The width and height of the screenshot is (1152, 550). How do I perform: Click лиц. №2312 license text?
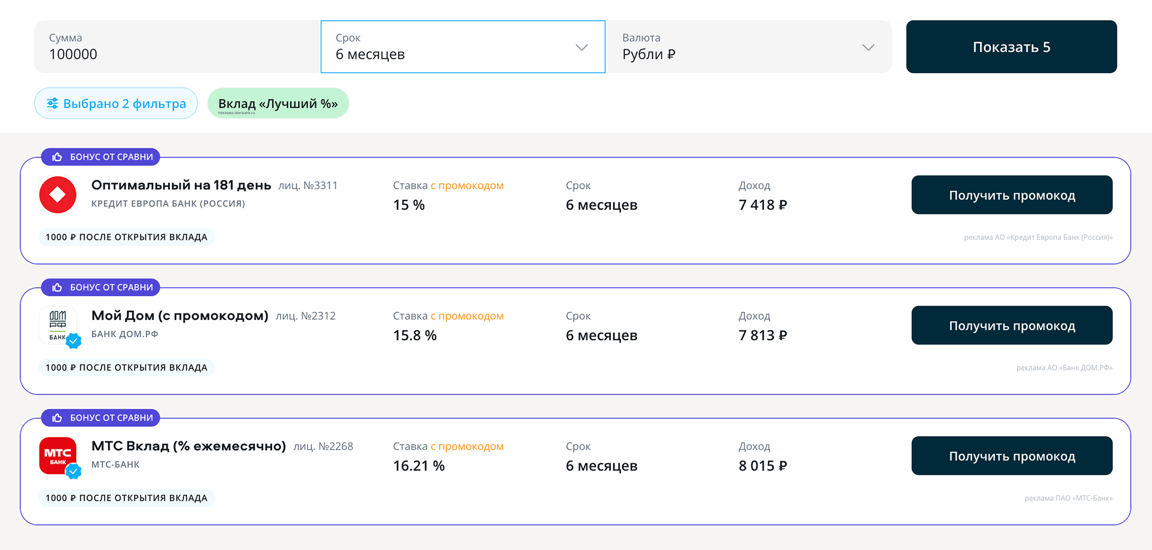(x=306, y=316)
